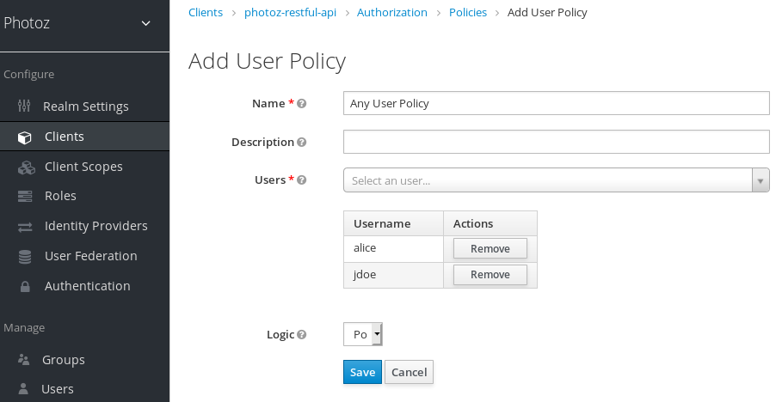Screen dimensions: 776x402
Task: Click the Clients cube icon
Action: coord(25,137)
